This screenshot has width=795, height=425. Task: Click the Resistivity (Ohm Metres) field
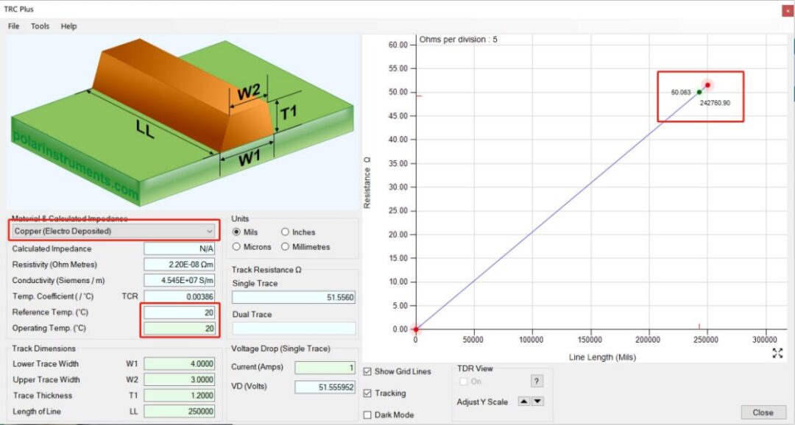point(180,265)
